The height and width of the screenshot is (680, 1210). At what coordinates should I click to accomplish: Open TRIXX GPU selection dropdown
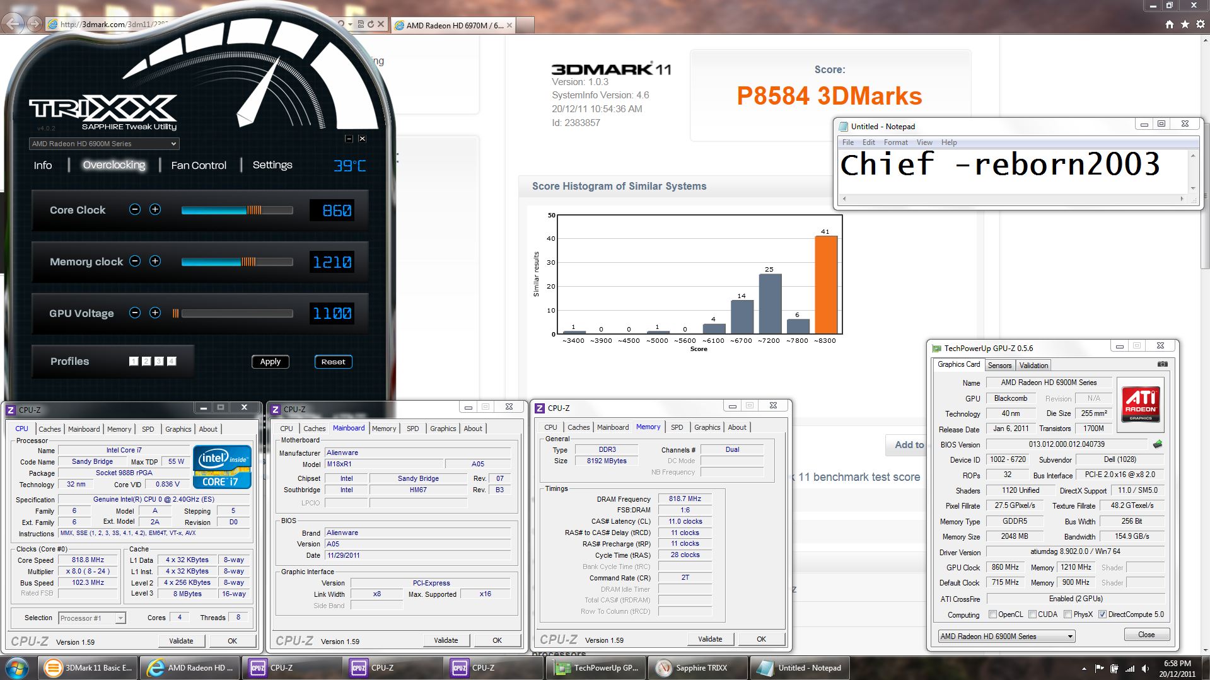click(x=104, y=144)
